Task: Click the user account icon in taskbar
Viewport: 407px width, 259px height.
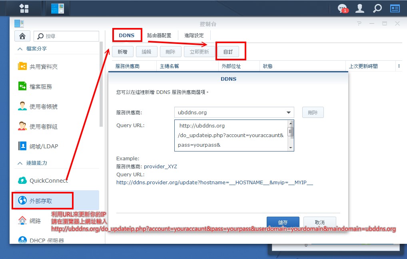Action: point(359,8)
